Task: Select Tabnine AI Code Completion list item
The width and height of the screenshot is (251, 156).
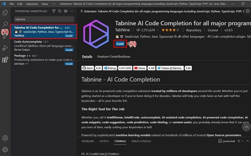Action: point(44,32)
